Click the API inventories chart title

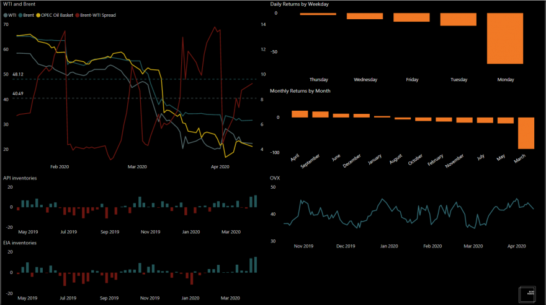coord(20,178)
